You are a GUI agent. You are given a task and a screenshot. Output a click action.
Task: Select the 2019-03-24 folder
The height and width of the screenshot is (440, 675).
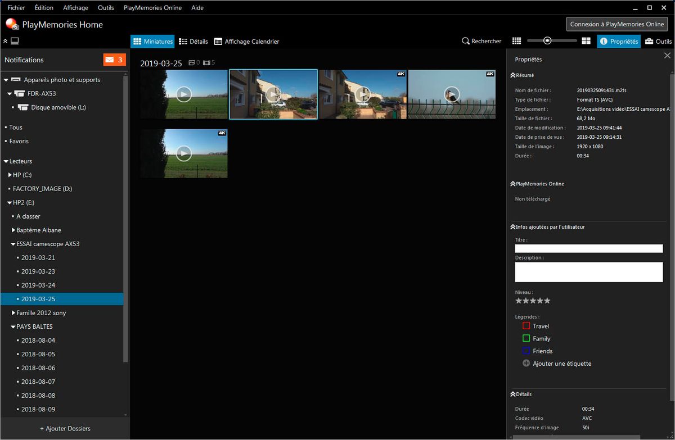38,285
